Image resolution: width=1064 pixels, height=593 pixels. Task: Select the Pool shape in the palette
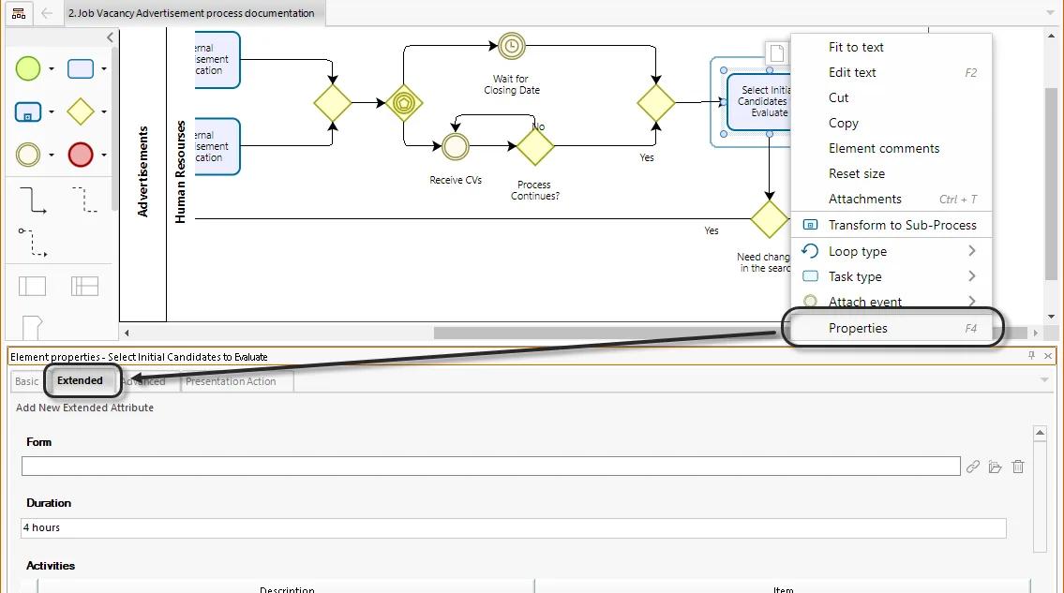pyautogui.click(x=32, y=287)
